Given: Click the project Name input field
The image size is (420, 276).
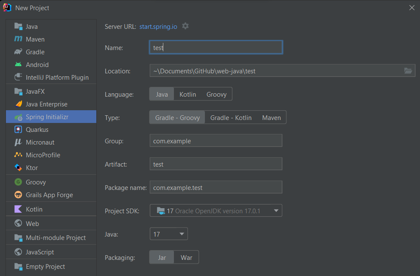Looking at the screenshot, I should [x=216, y=47].
